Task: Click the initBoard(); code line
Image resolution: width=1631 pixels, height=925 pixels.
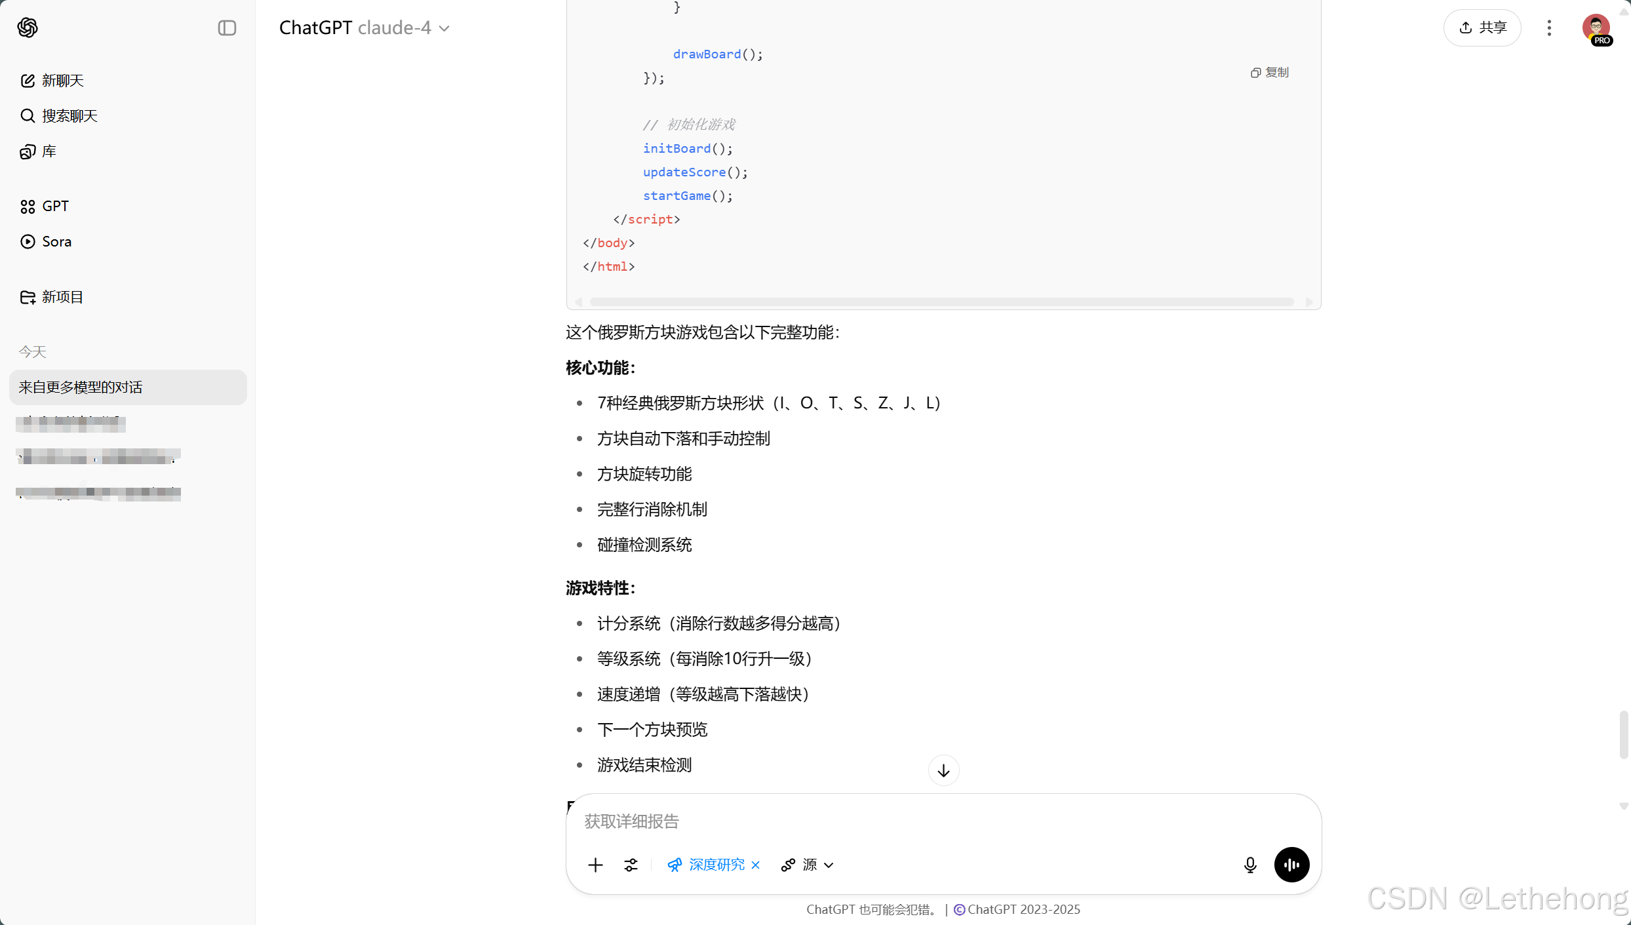Action: [x=688, y=149]
